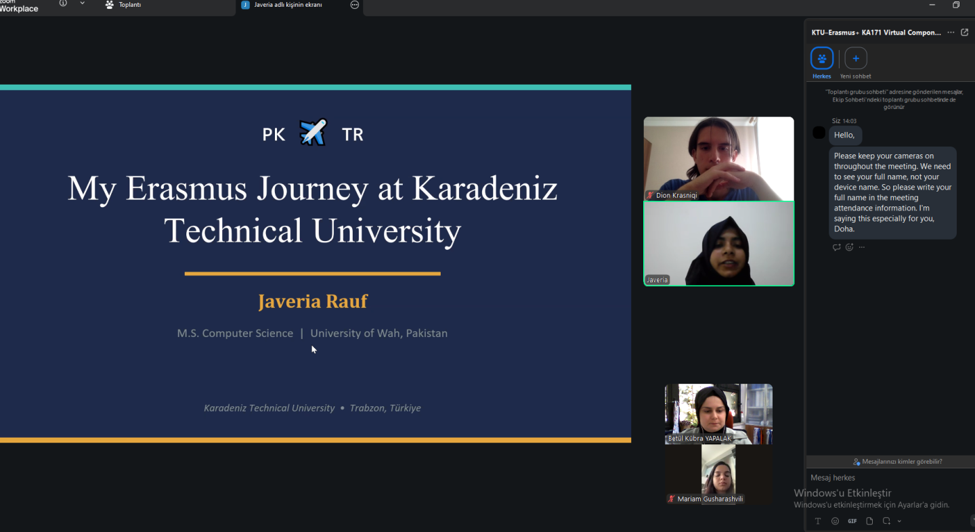Image resolution: width=975 pixels, height=532 pixels.
Task: Expand the screenshot options chevron
Action: (x=899, y=521)
